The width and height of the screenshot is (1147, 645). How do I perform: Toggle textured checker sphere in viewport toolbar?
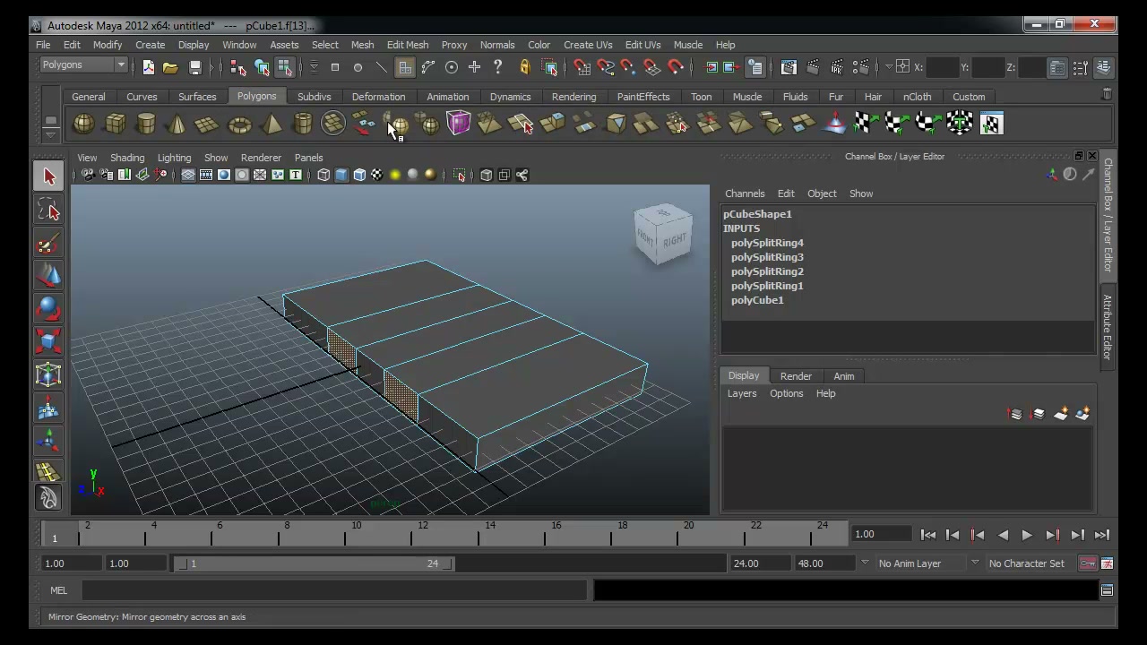click(x=377, y=175)
